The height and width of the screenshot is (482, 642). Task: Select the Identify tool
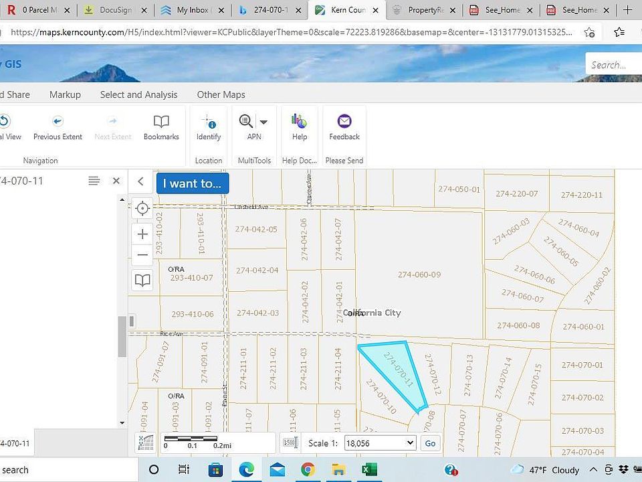[208, 127]
